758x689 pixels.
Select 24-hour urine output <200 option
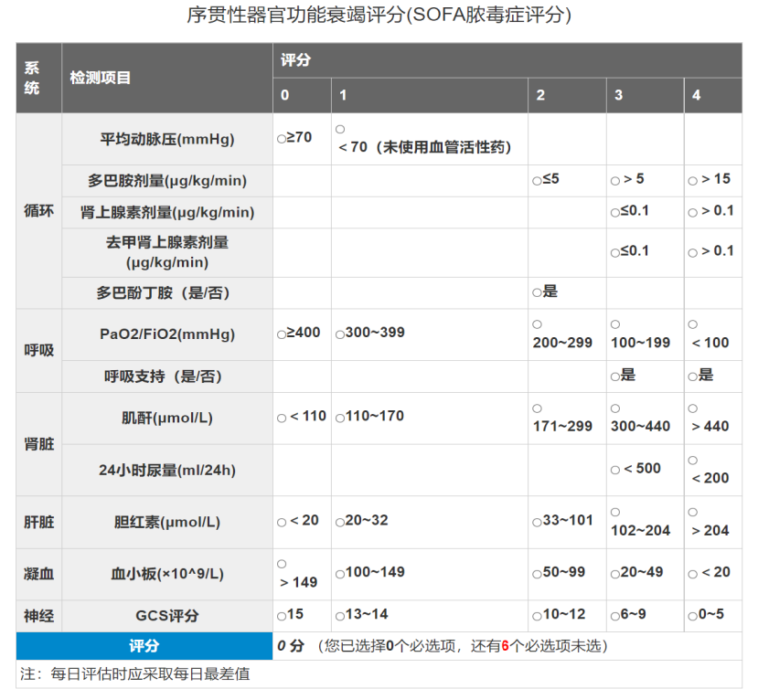click(x=693, y=460)
